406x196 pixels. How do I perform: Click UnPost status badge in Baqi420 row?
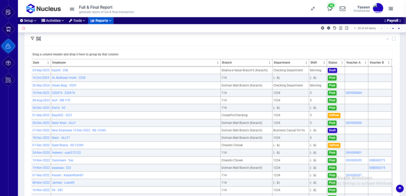[x=334, y=115]
